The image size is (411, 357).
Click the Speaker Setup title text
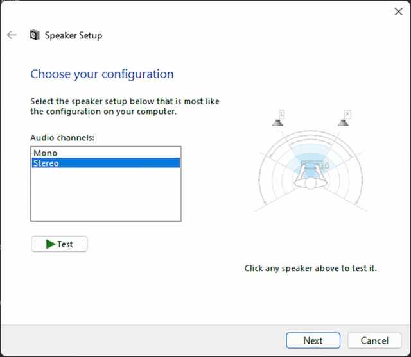(x=73, y=36)
